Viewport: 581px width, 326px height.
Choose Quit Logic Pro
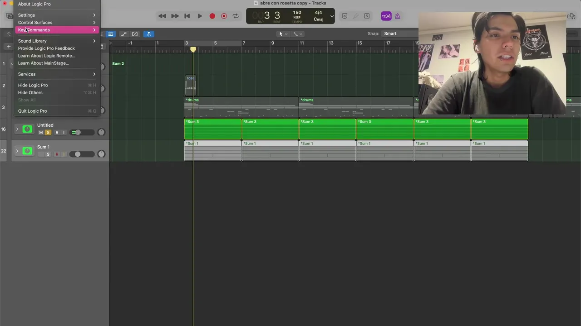(57, 111)
